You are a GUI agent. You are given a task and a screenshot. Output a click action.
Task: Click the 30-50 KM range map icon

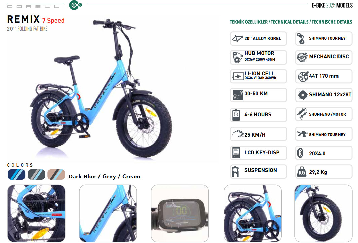[238, 95]
